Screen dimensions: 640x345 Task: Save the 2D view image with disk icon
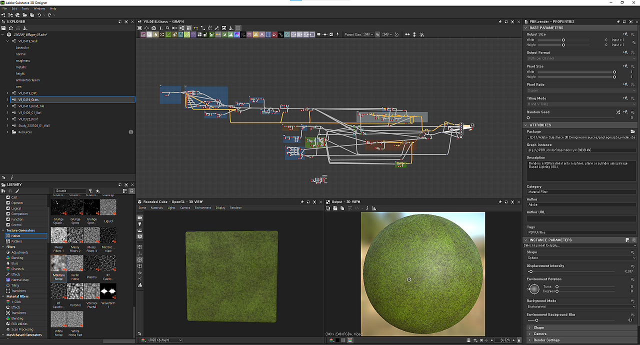(x=335, y=208)
